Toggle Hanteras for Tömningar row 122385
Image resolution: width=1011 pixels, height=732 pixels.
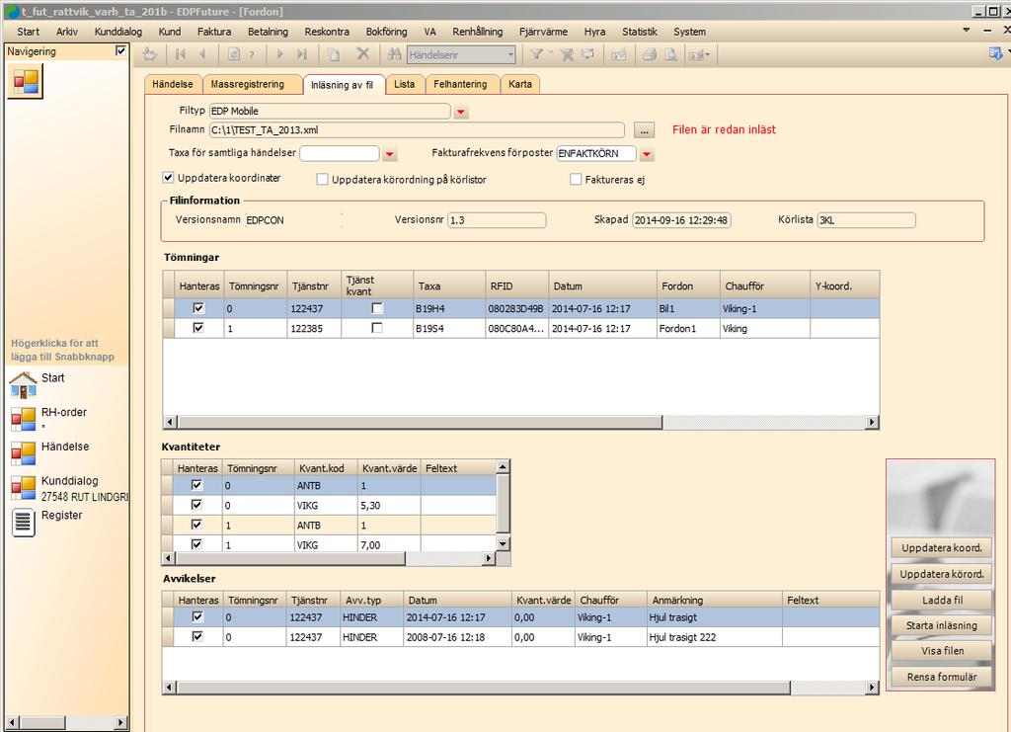[x=198, y=328]
